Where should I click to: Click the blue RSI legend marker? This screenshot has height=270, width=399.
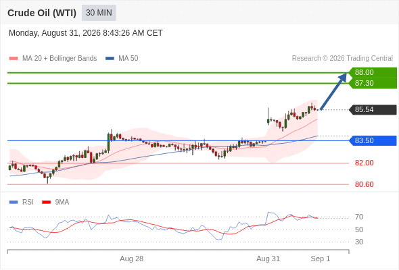pyautogui.click(x=14, y=202)
